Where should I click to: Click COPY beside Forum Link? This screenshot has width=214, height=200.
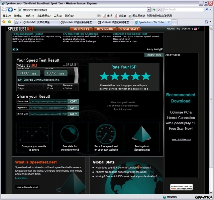74,101
